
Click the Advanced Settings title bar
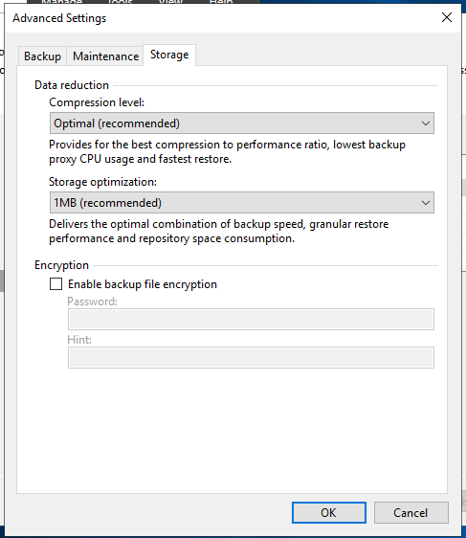[x=223, y=18]
